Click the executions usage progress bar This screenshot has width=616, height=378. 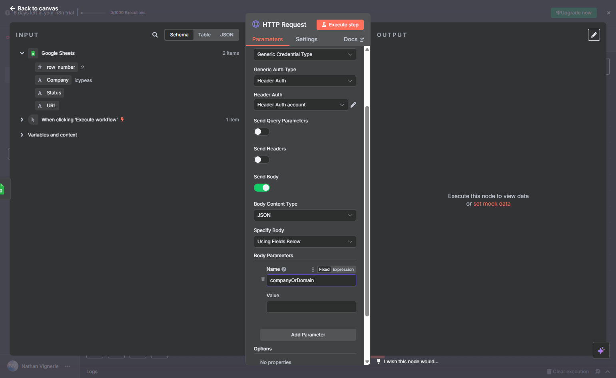(x=94, y=13)
